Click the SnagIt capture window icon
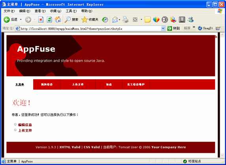This screenshot has height=165, width=226. coord(218,28)
